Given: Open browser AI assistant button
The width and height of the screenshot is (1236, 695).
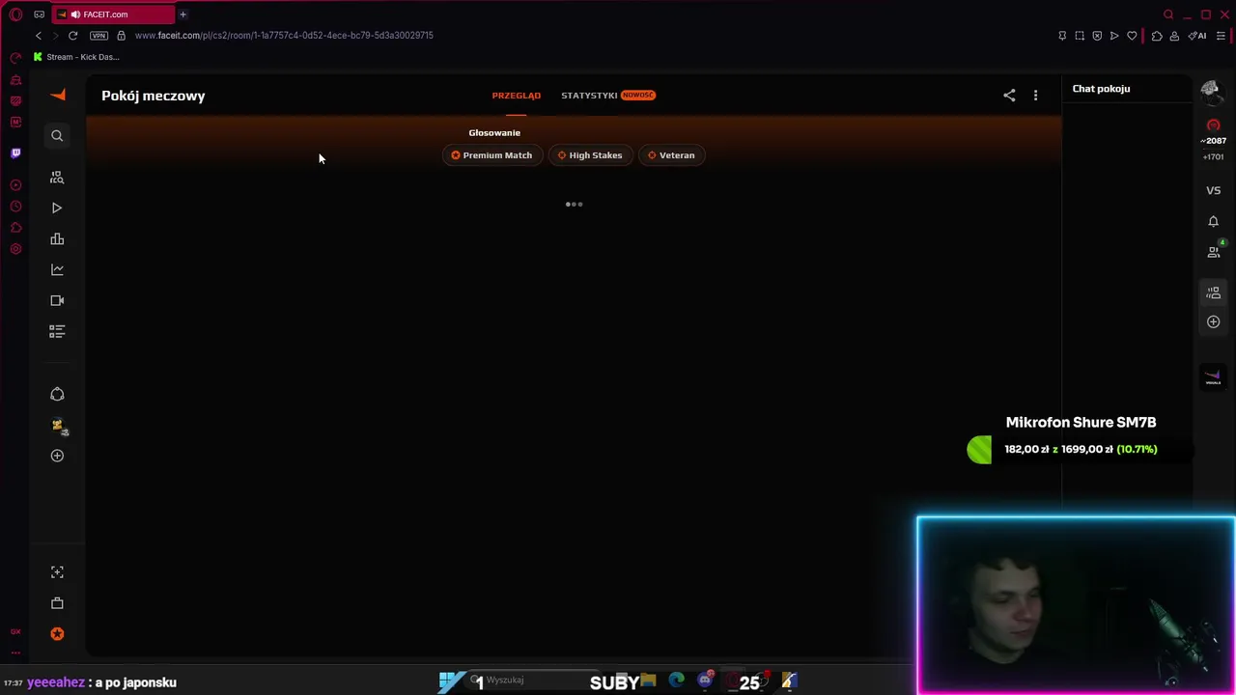Looking at the screenshot, I should point(1198,36).
